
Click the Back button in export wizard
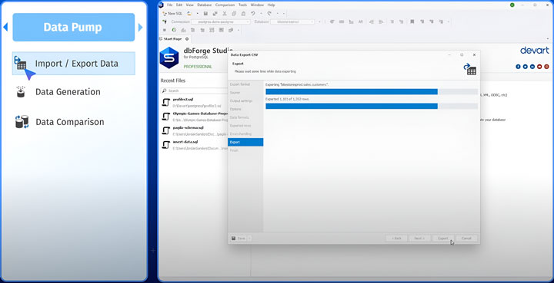(x=396, y=239)
